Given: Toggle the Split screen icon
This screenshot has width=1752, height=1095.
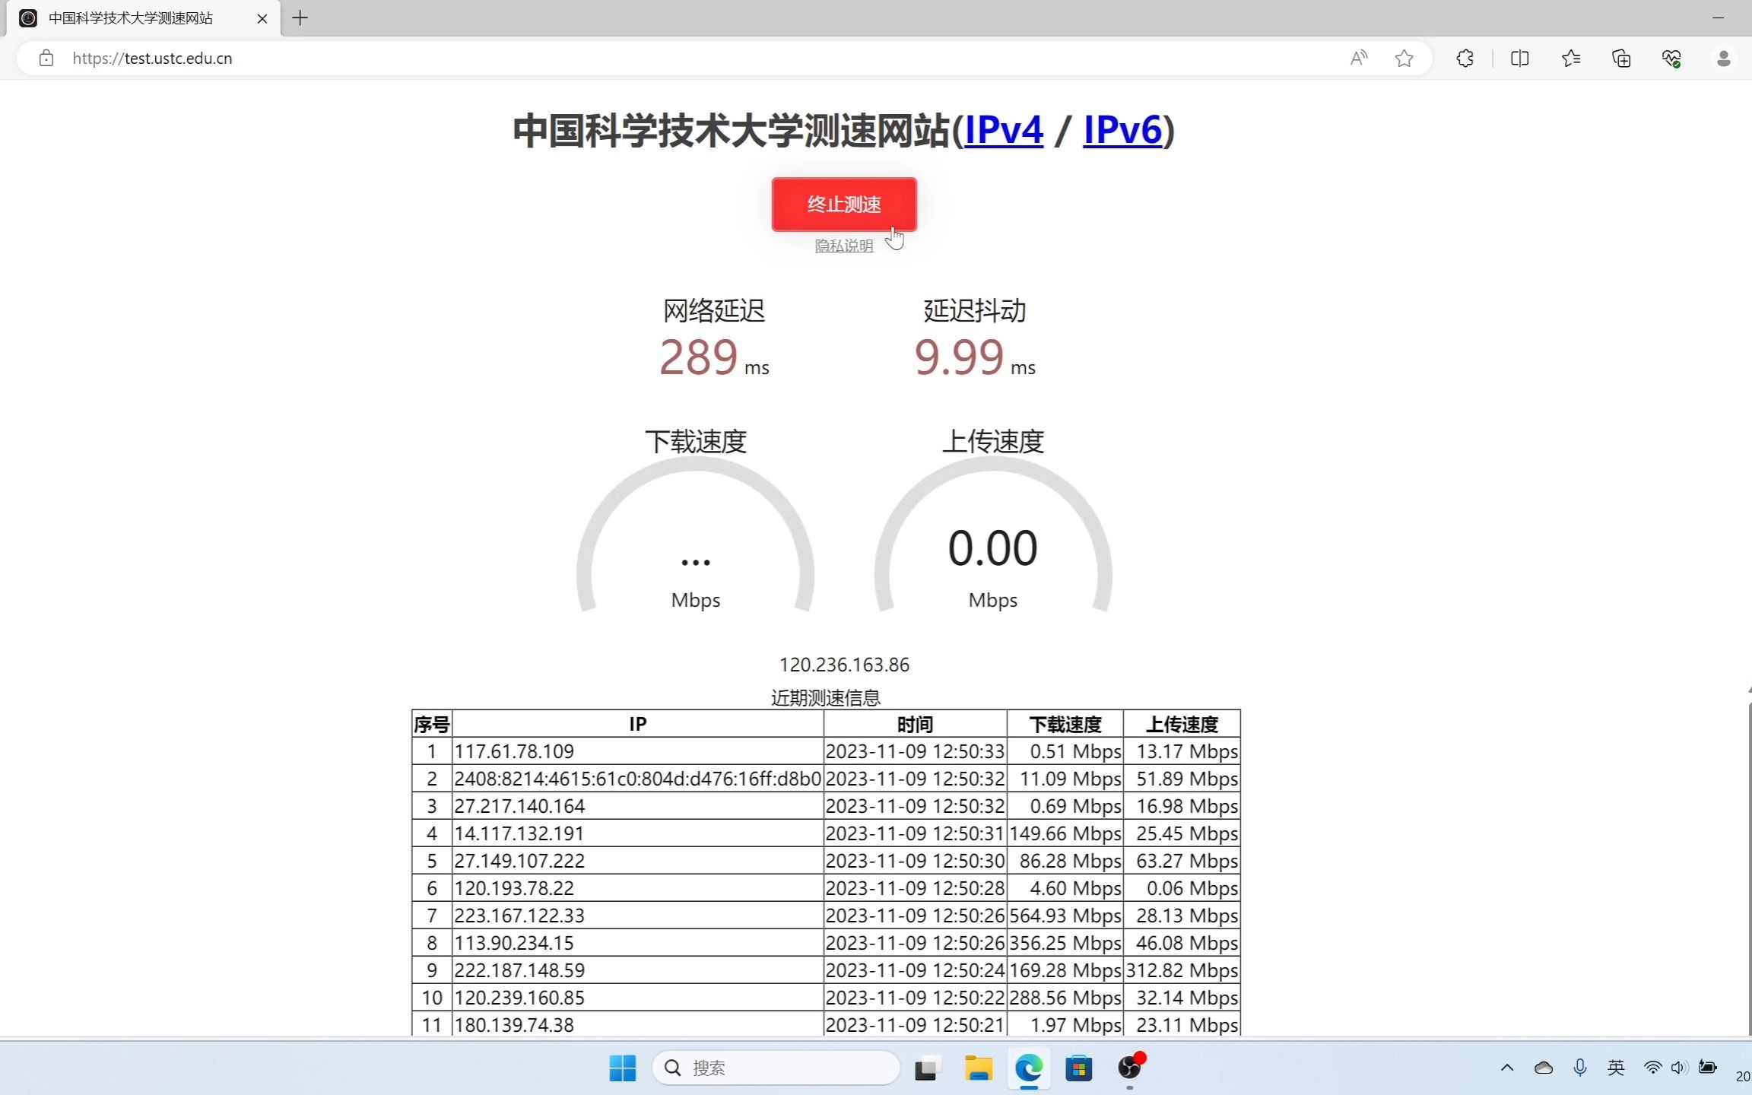Looking at the screenshot, I should tap(1520, 59).
